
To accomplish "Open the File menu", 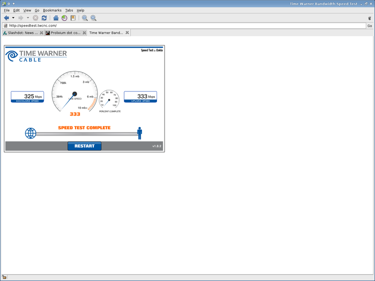I will (x=7, y=10).
